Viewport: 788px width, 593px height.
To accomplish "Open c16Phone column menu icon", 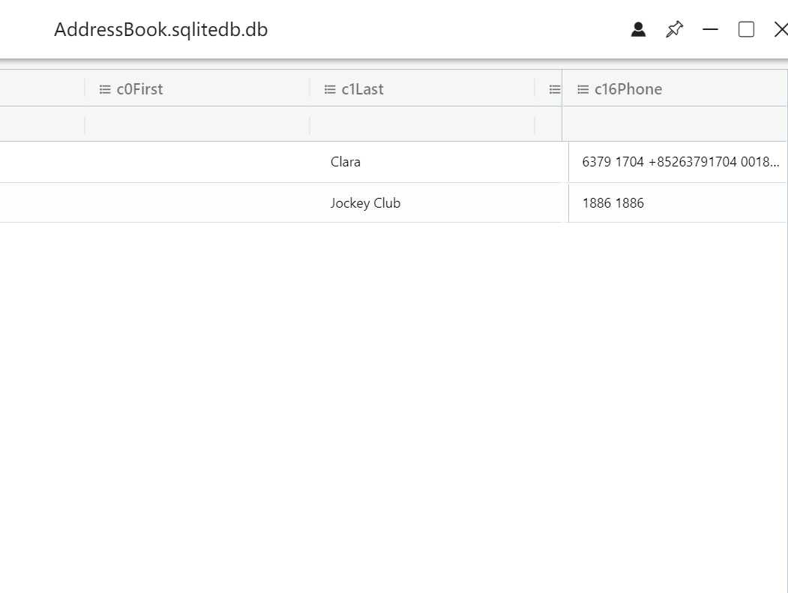I will 583,89.
